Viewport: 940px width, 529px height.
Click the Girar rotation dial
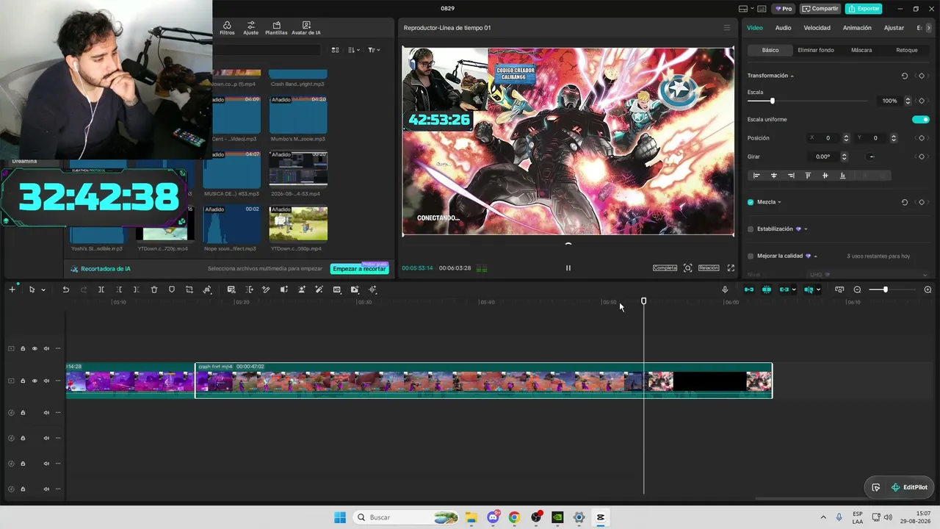coord(871,156)
